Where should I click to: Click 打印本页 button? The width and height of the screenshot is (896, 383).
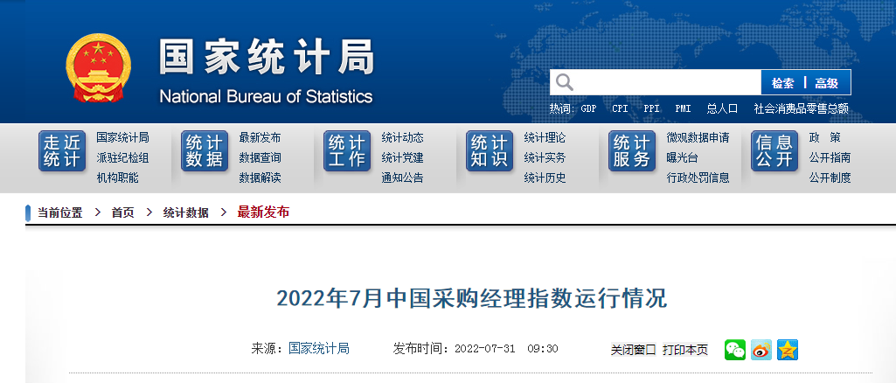(685, 350)
